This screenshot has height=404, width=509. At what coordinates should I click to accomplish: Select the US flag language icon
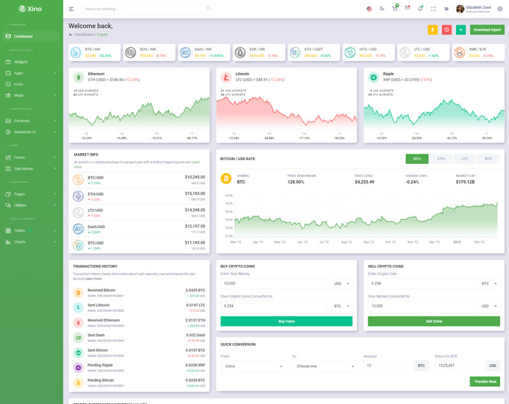point(369,9)
